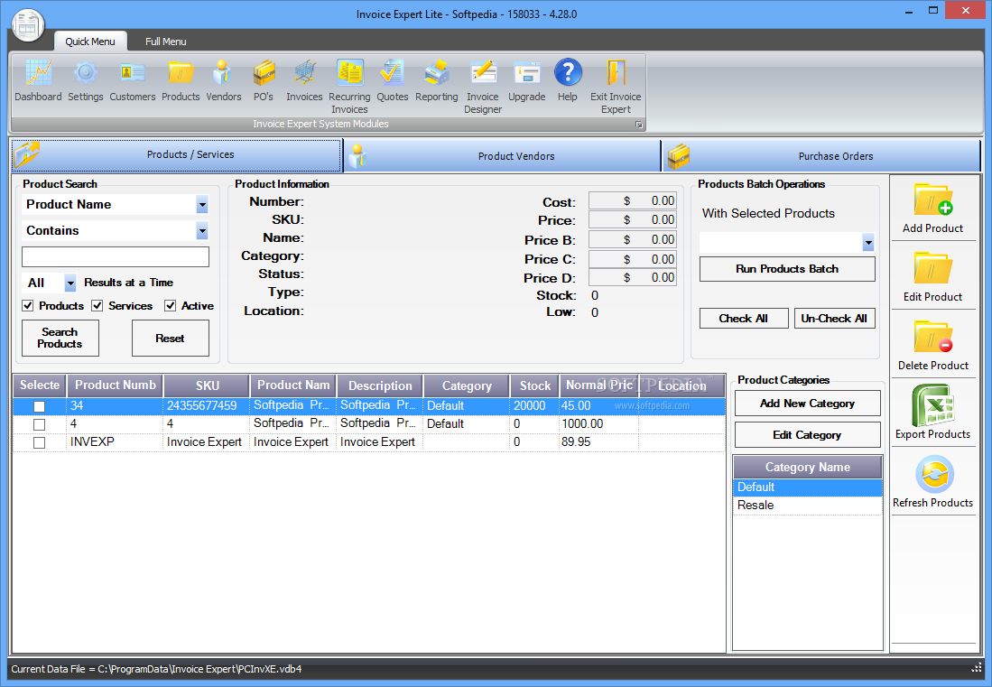Select SKU cell 24355677459
The height and width of the screenshot is (687, 992).
(x=206, y=406)
